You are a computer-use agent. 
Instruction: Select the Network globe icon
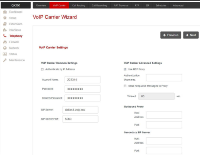coord(5,48)
